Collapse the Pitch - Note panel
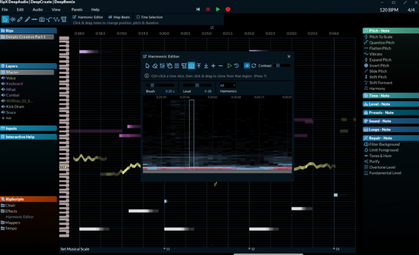Screen dimensions: 419x255 (390, 31)
